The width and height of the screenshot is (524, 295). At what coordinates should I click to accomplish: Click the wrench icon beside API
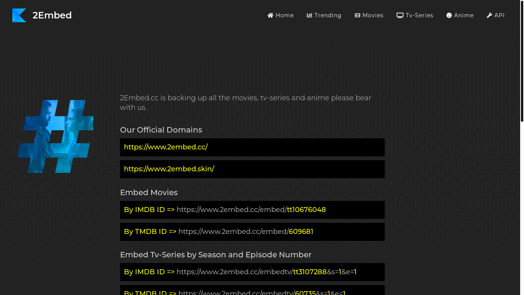(489, 15)
